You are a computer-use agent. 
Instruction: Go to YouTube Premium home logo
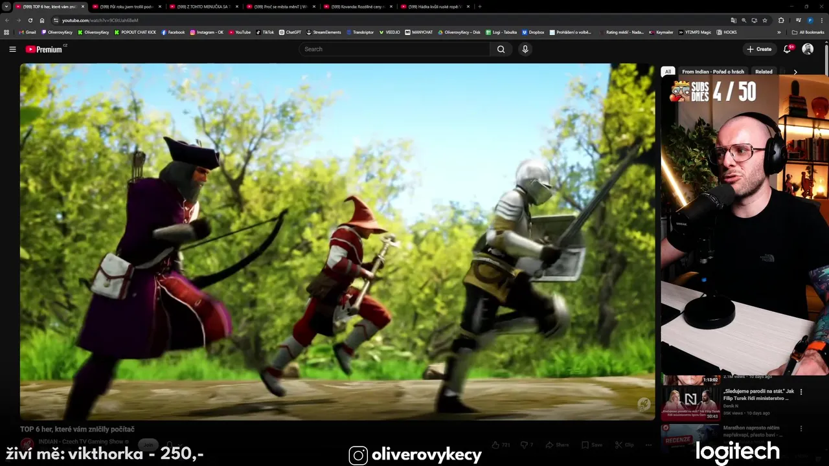[x=45, y=49]
